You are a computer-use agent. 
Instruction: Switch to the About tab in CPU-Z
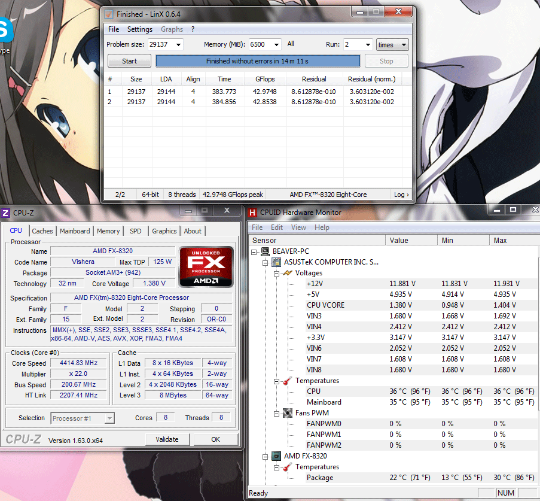[x=193, y=231]
